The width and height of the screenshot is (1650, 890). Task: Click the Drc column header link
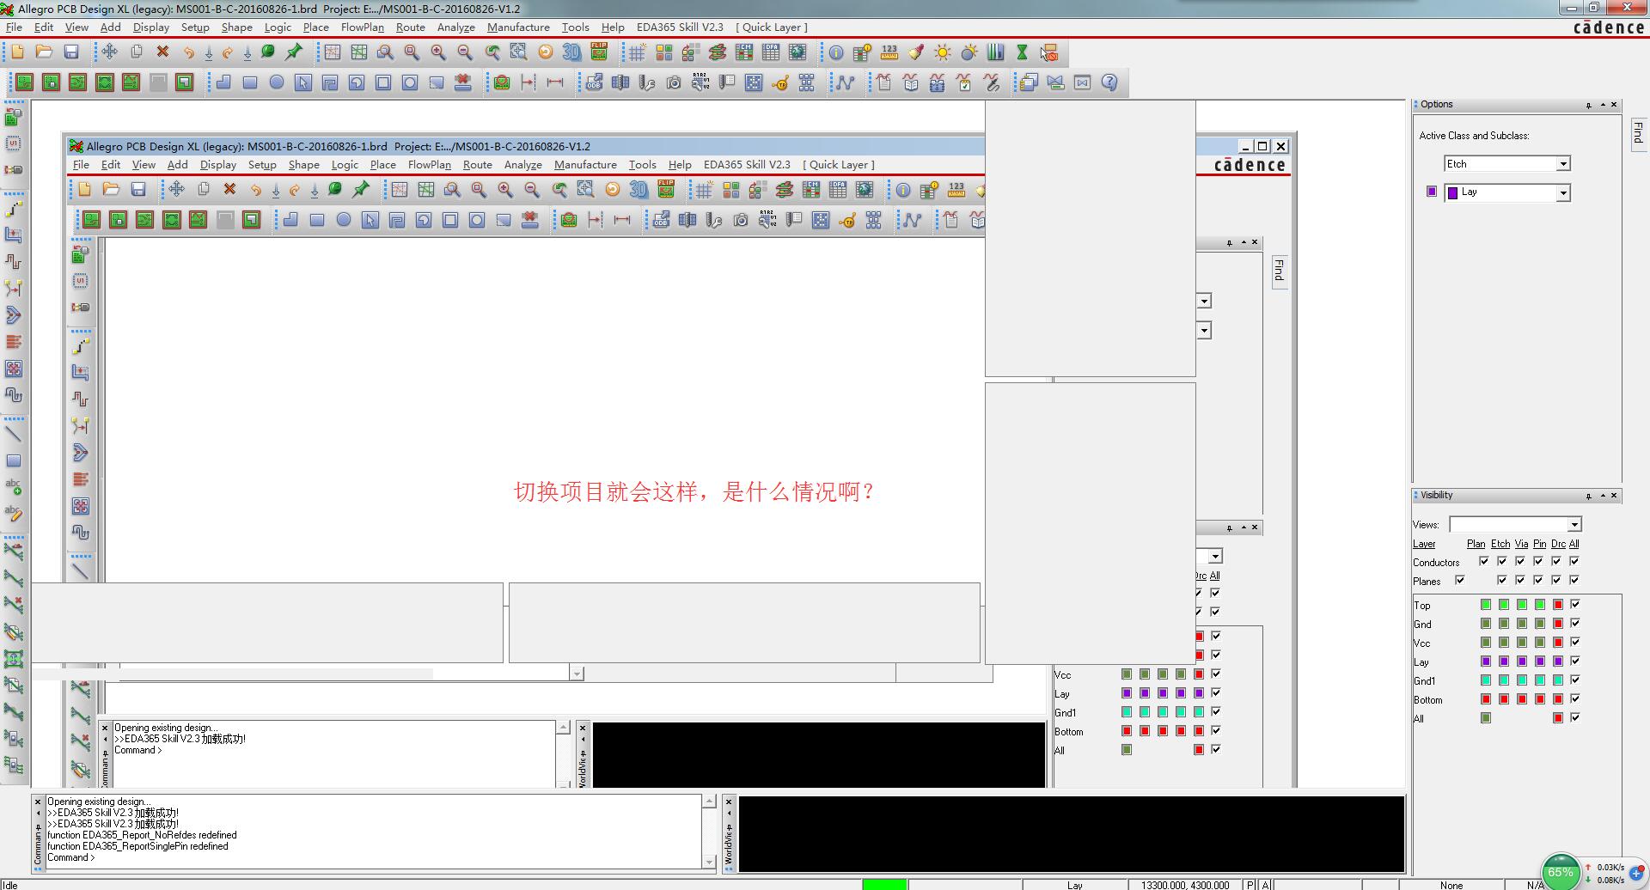coord(1558,544)
